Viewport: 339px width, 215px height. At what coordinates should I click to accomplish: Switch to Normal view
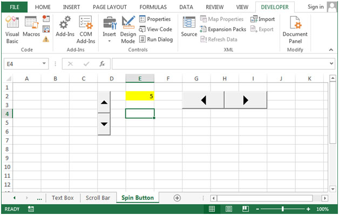(x=212, y=209)
